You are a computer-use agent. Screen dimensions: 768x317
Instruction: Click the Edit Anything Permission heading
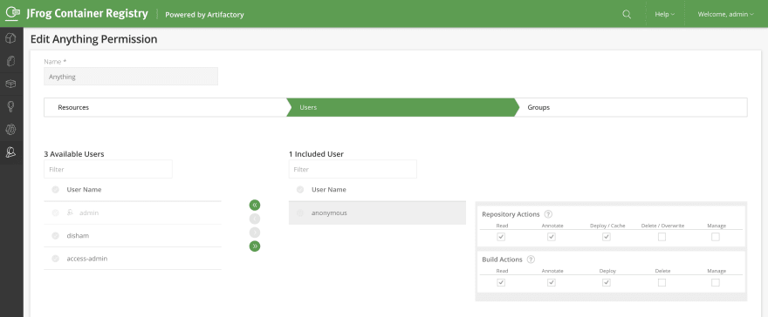[93, 39]
